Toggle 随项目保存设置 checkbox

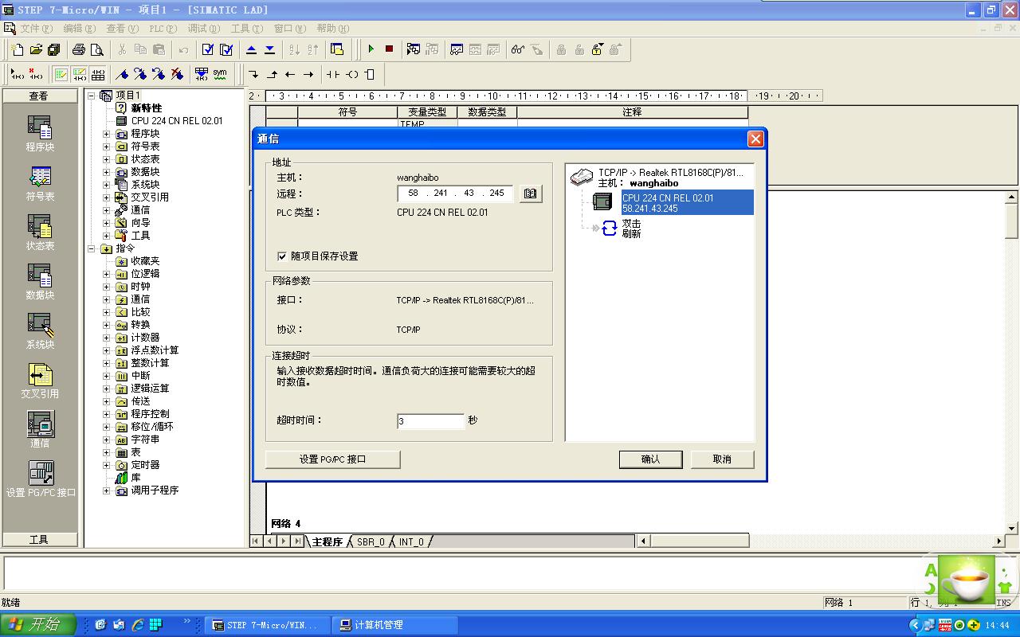(x=282, y=256)
